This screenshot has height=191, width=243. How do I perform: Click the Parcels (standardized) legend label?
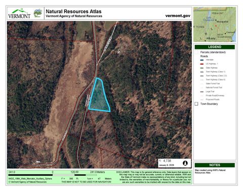point(213,52)
